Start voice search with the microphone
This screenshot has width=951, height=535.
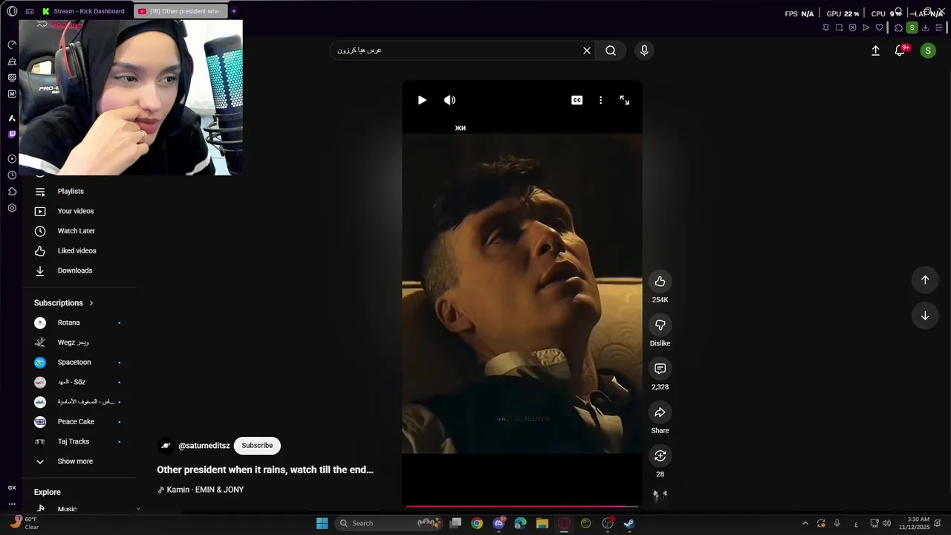click(x=644, y=51)
